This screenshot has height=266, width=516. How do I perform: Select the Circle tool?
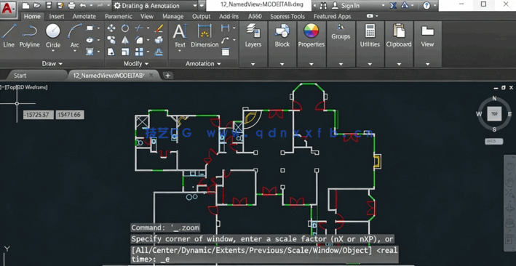pyautogui.click(x=53, y=35)
